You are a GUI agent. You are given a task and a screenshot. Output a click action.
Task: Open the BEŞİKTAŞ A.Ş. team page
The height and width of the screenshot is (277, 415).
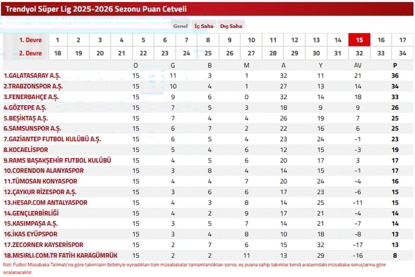tap(26, 118)
